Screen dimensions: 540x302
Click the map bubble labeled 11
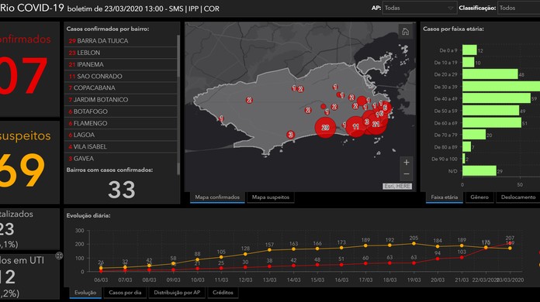(x=356, y=127)
